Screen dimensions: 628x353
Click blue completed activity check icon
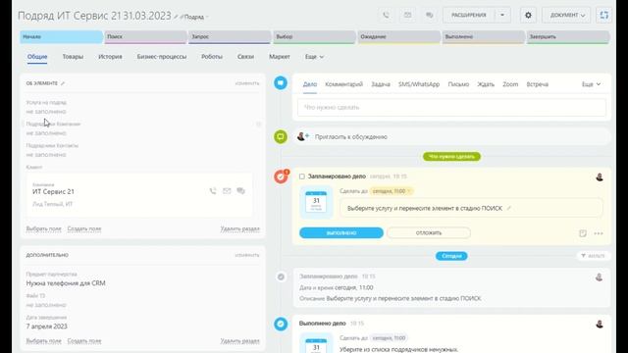281,324
